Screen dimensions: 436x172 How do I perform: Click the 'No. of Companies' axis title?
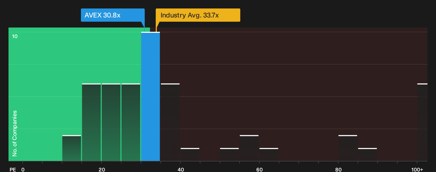(15, 133)
